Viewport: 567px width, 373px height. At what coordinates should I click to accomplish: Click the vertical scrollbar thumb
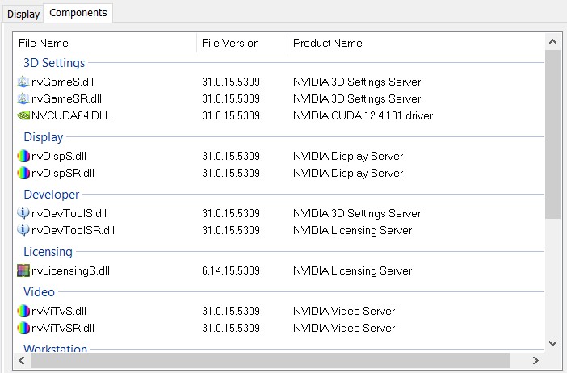[x=552, y=135]
